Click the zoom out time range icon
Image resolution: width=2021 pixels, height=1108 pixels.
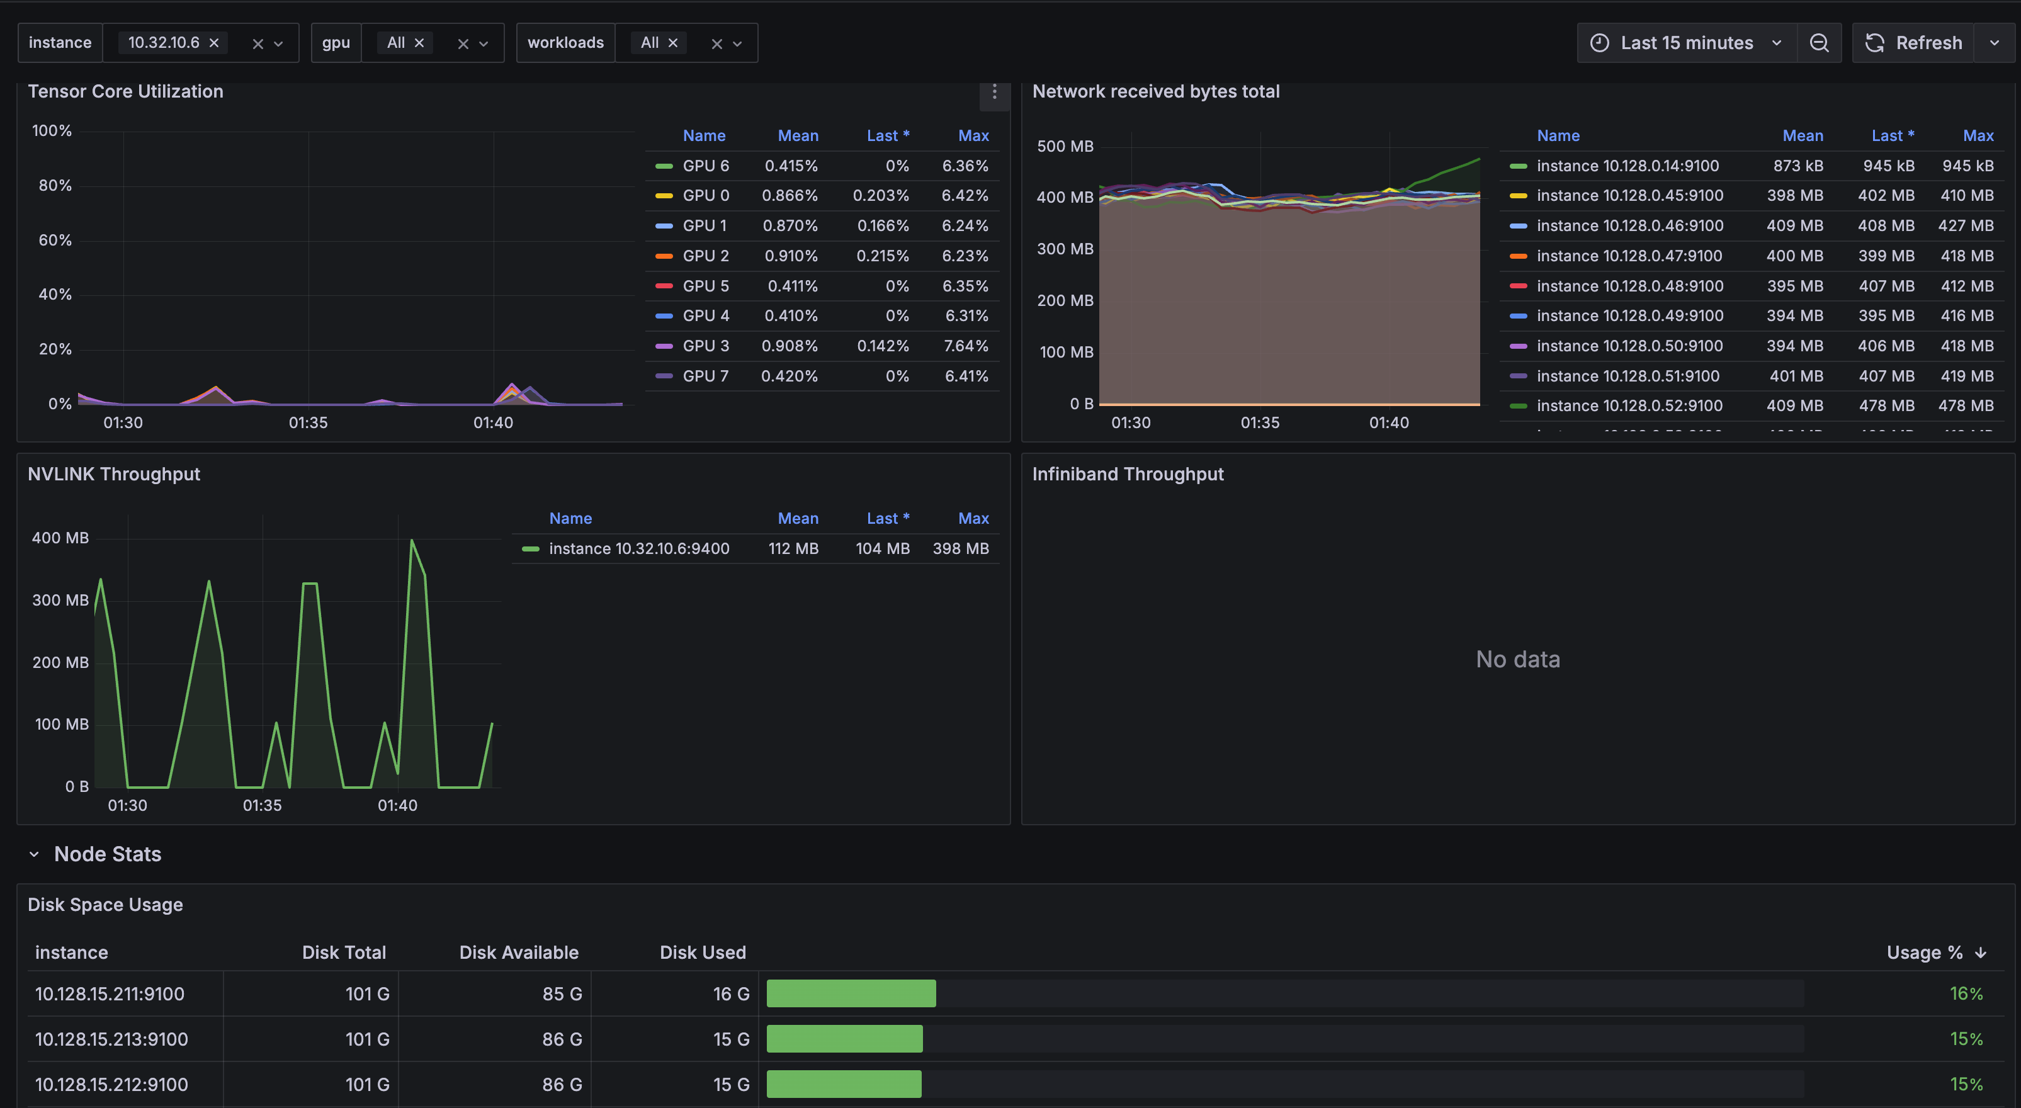1819,43
